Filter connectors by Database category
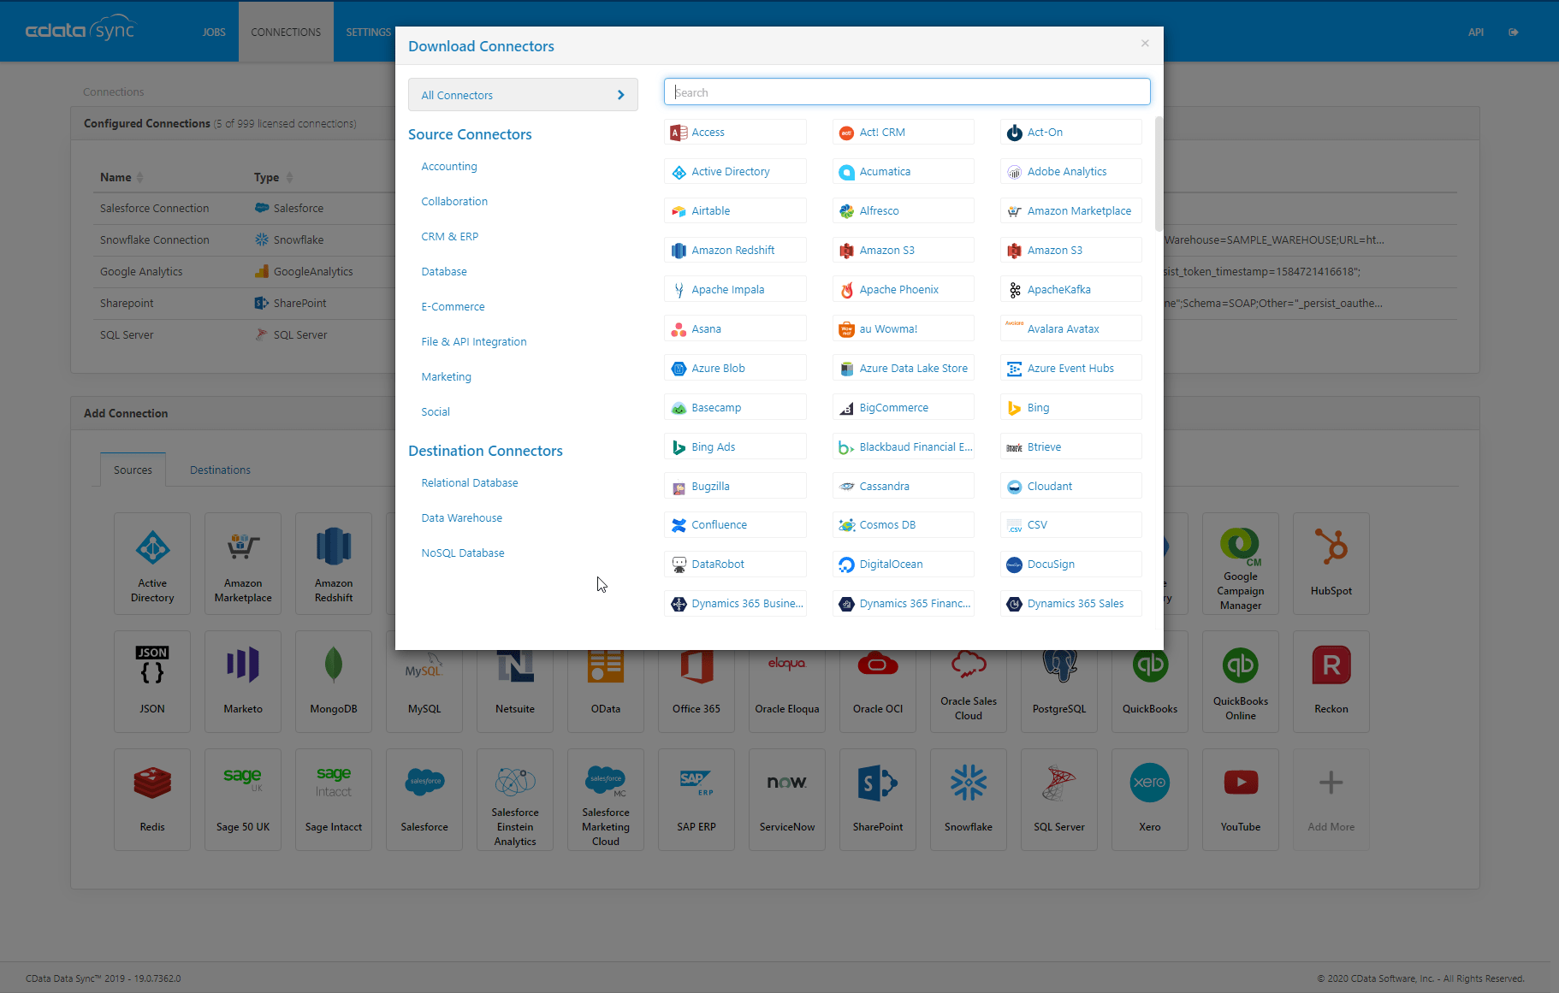The image size is (1559, 993). [444, 272]
